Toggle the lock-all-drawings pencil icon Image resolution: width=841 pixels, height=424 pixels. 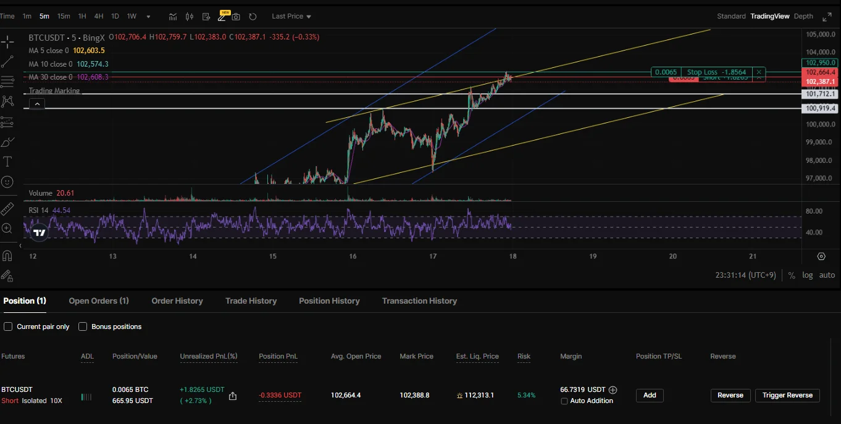[x=7, y=275]
